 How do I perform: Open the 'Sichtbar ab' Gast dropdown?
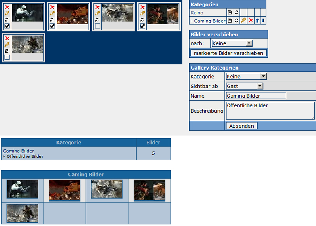(245, 86)
